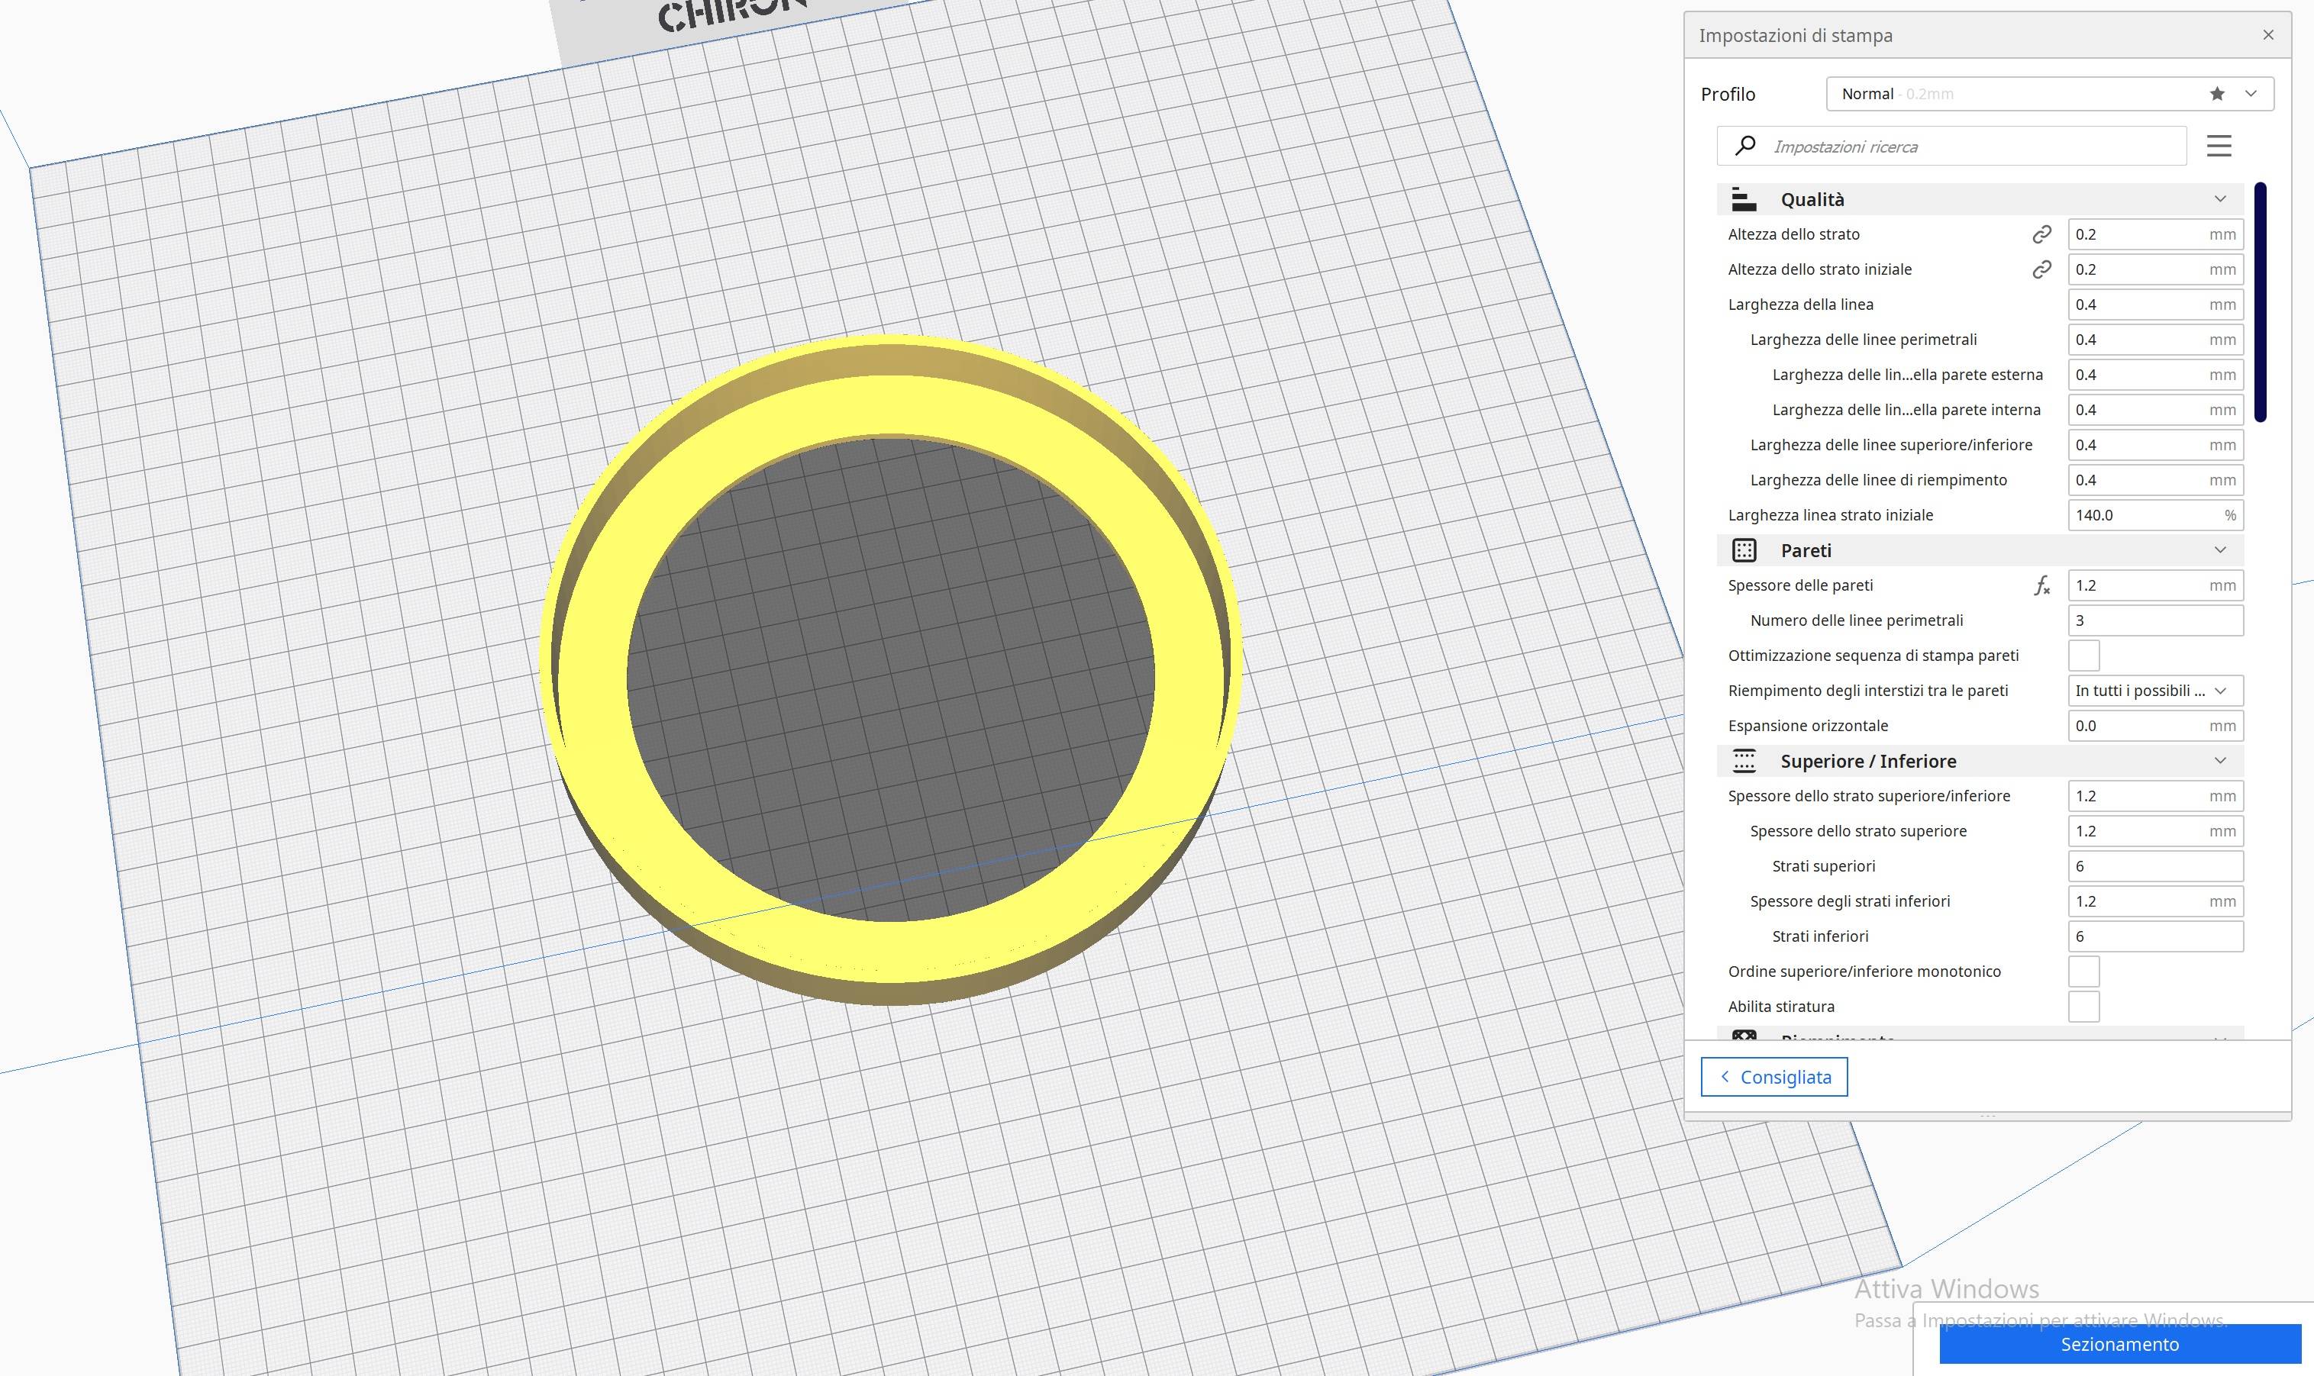
Task: Open the settings visibility hamburger menu
Action: 2220,146
